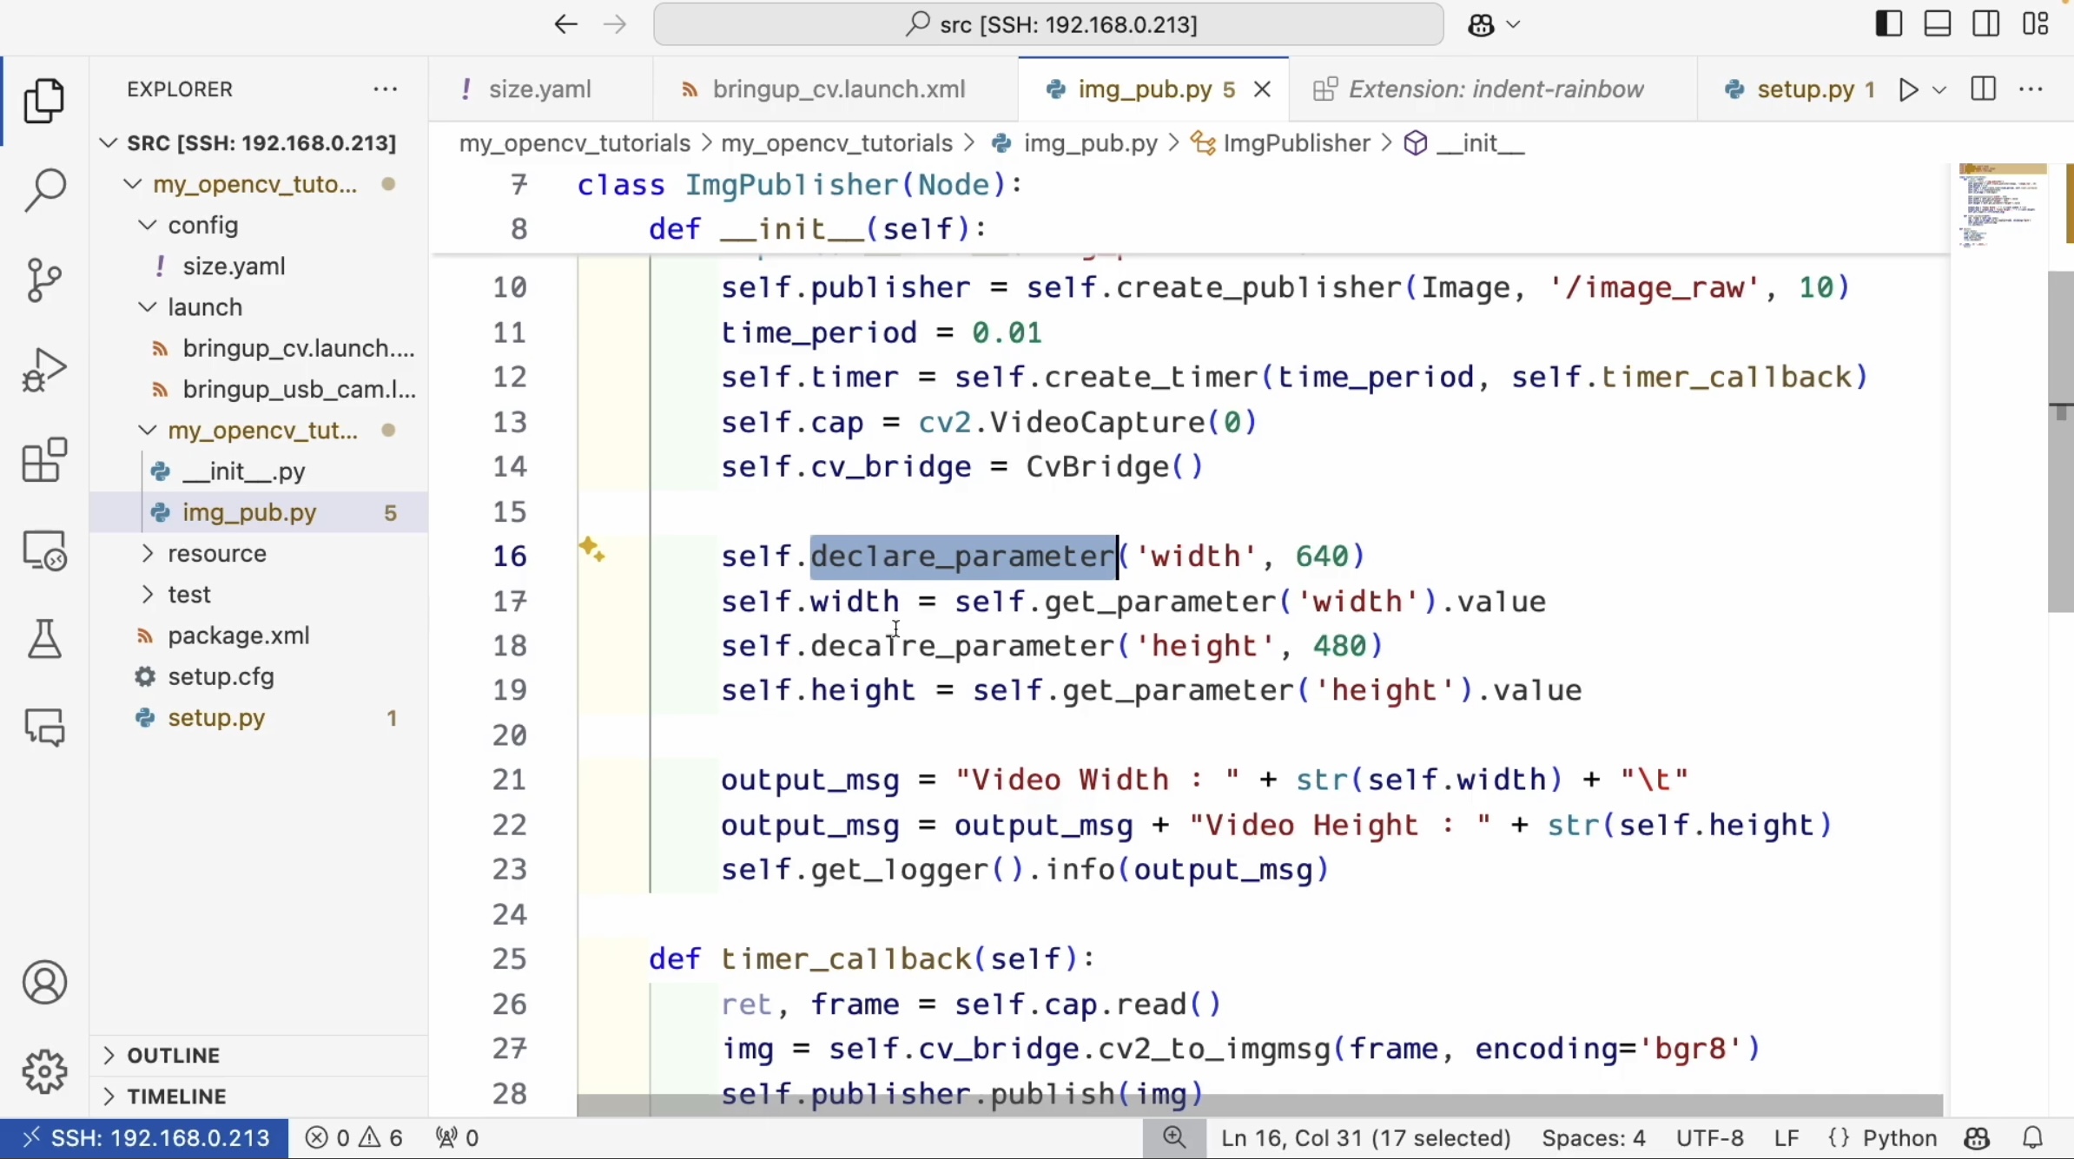Click the editor vertical scrollbar
This screenshot has height=1159, width=2074.
2060,441
